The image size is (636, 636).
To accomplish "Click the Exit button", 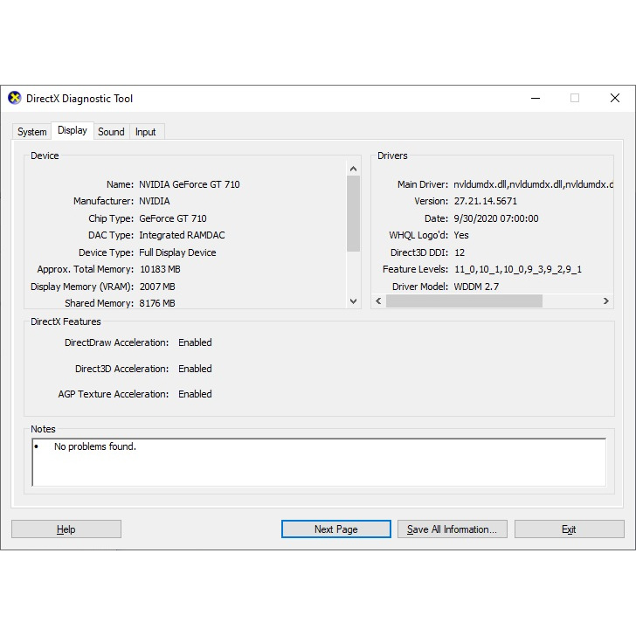I will tap(569, 529).
